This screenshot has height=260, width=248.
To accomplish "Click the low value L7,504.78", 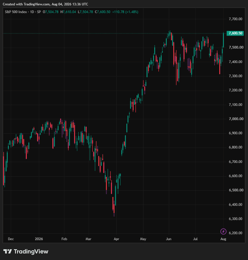I will (85, 12).
